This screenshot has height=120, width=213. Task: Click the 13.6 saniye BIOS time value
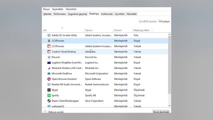coord(164,21)
